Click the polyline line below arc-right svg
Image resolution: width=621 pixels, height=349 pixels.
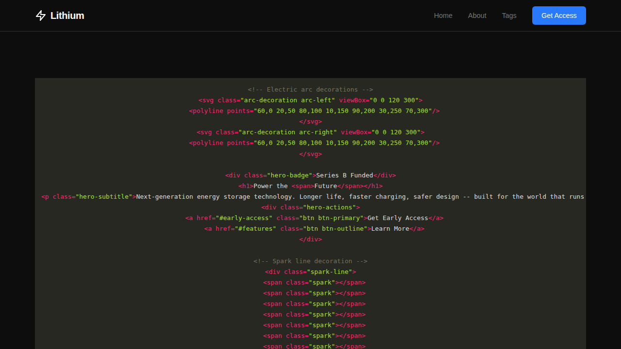tap(314, 143)
